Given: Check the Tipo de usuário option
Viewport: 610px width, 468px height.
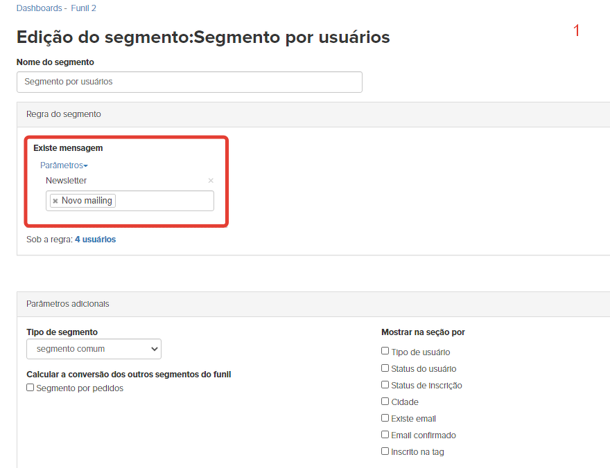Looking at the screenshot, I should [x=385, y=351].
